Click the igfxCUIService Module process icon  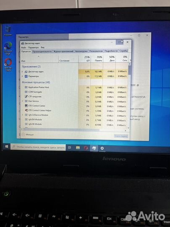pyautogui.click(x=26, y=115)
